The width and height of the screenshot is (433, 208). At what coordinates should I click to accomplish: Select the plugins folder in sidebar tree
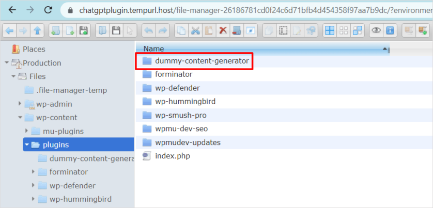[x=55, y=145]
